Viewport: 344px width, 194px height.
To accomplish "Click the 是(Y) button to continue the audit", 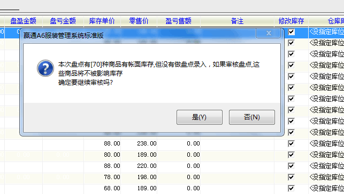I will (x=200, y=117).
